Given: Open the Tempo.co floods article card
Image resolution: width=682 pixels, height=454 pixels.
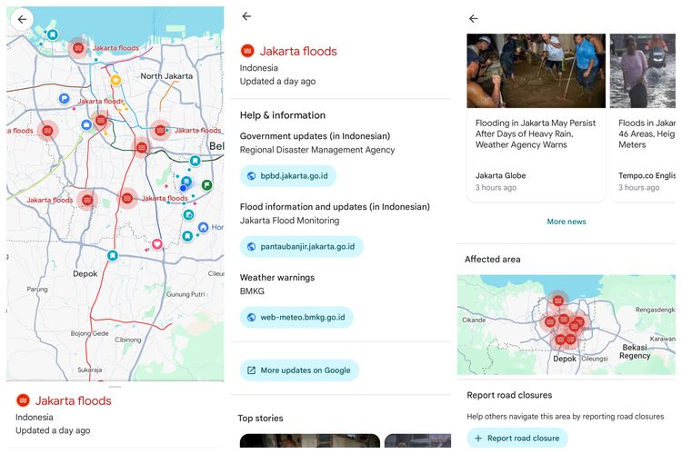Looking at the screenshot, I should (x=643, y=117).
